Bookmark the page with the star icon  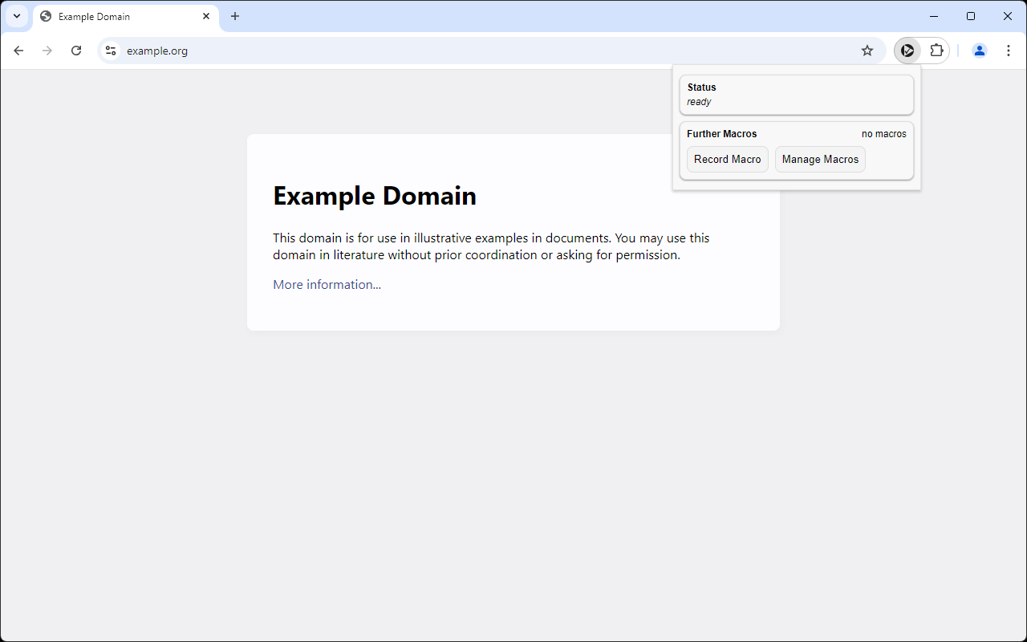click(x=867, y=50)
